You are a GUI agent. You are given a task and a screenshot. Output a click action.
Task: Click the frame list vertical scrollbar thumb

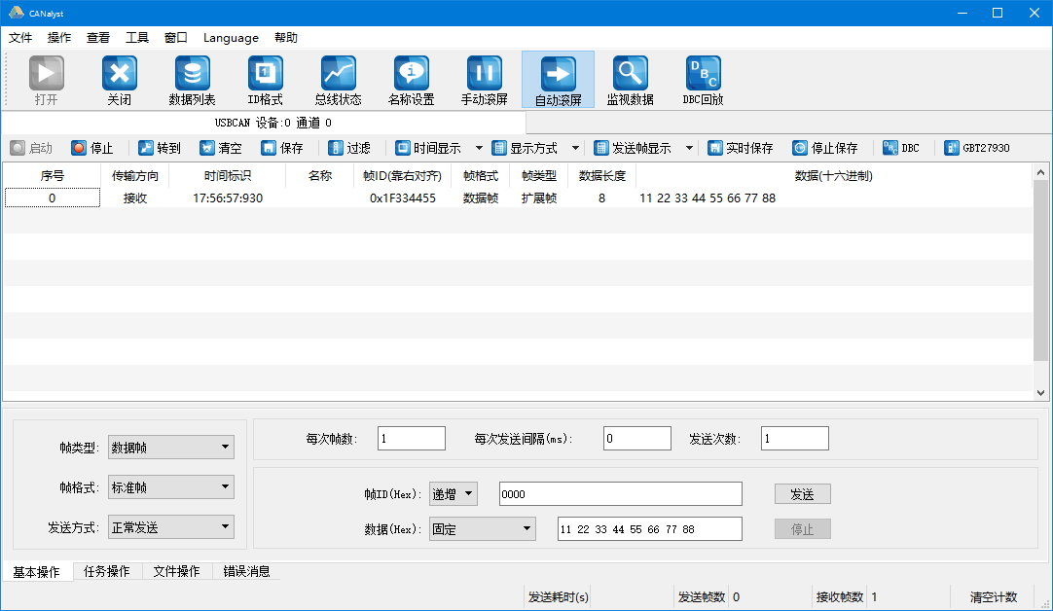coord(1040,270)
